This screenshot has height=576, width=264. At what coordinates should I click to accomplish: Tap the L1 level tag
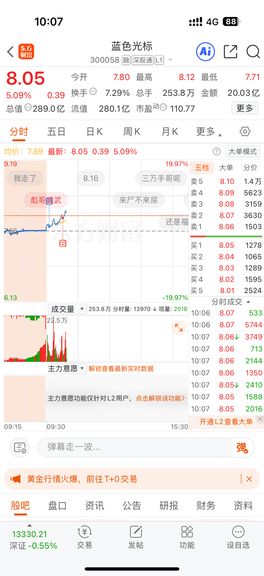click(x=159, y=60)
